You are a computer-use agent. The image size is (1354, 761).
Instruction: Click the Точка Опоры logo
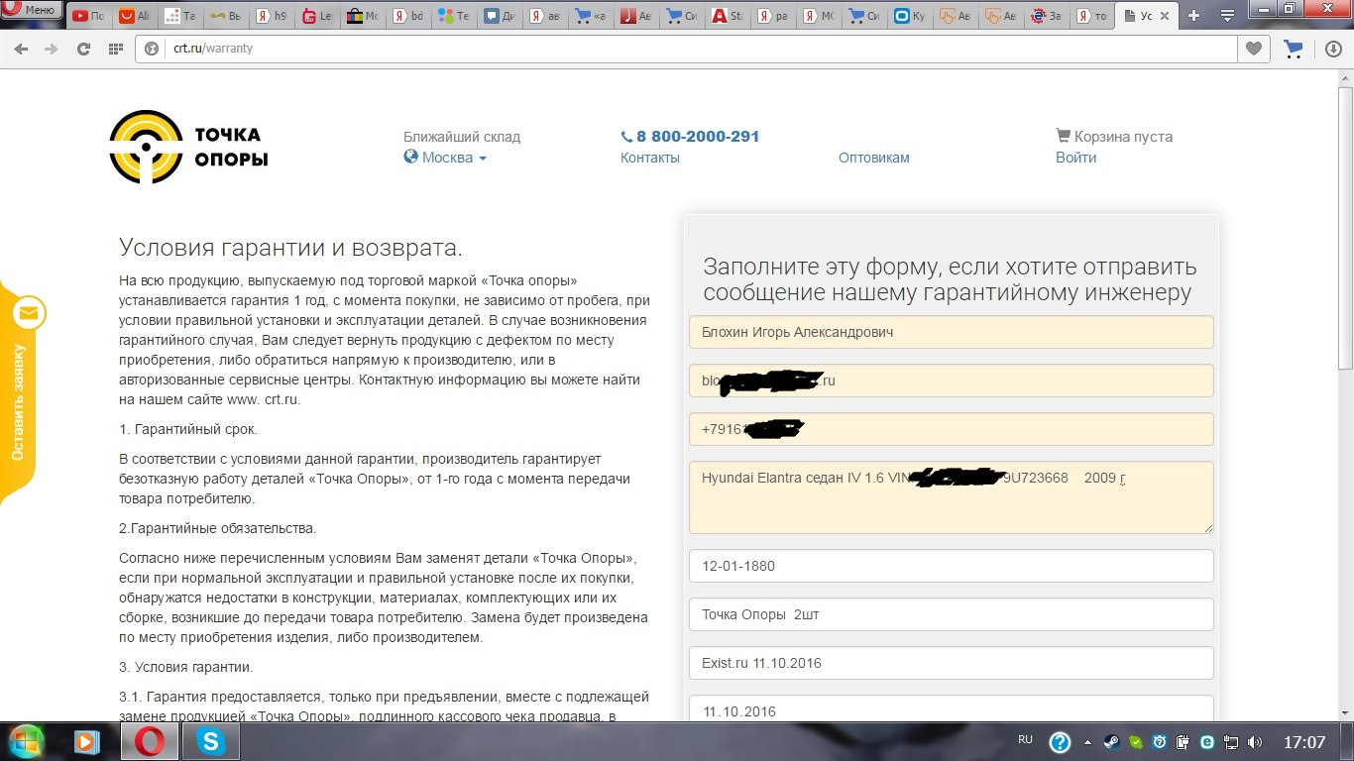pyautogui.click(x=188, y=147)
